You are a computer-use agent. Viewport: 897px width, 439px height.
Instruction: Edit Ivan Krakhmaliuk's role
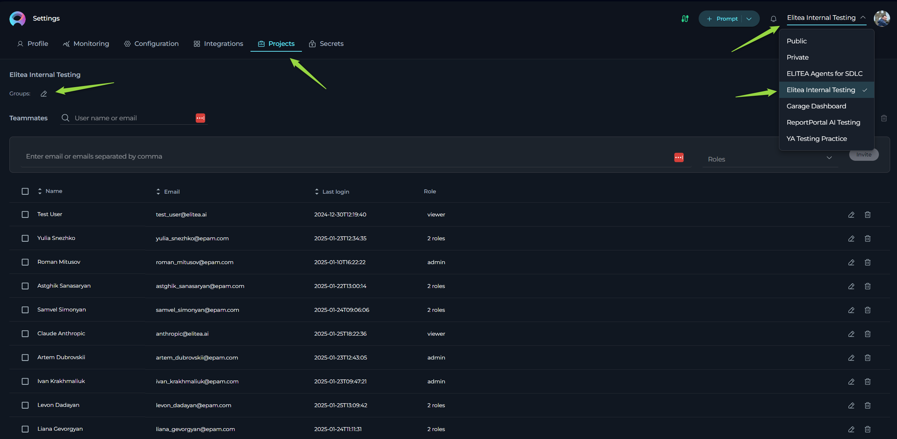(x=851, y=382)
